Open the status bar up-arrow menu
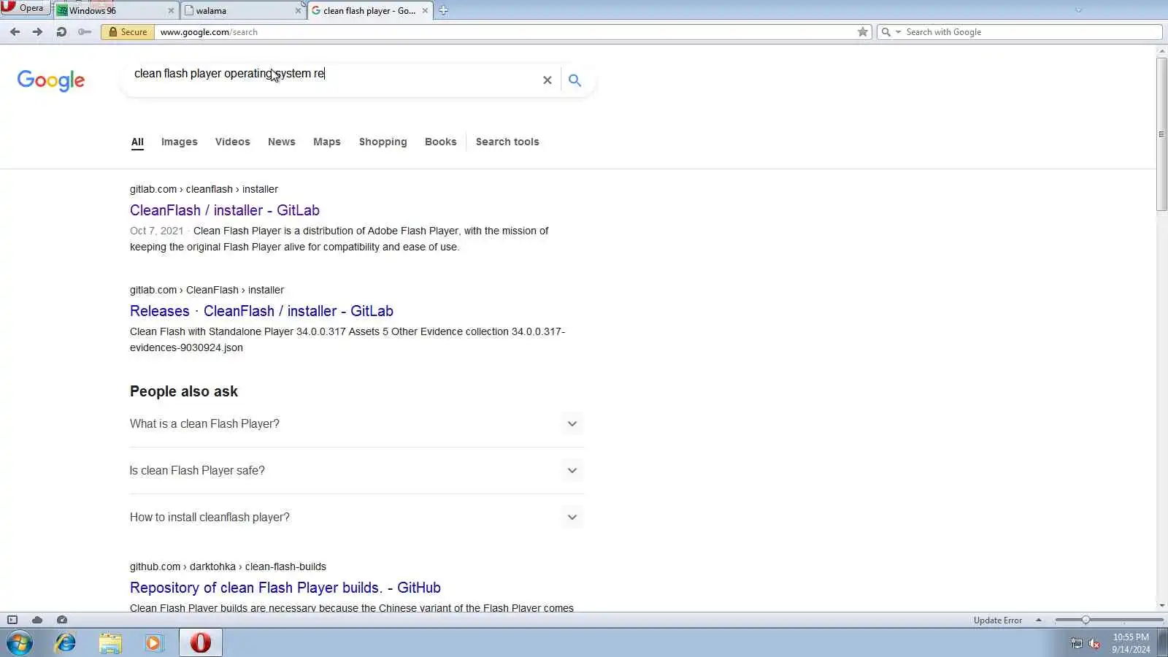Screen dimensions: 1168x657 point(1038,620)
